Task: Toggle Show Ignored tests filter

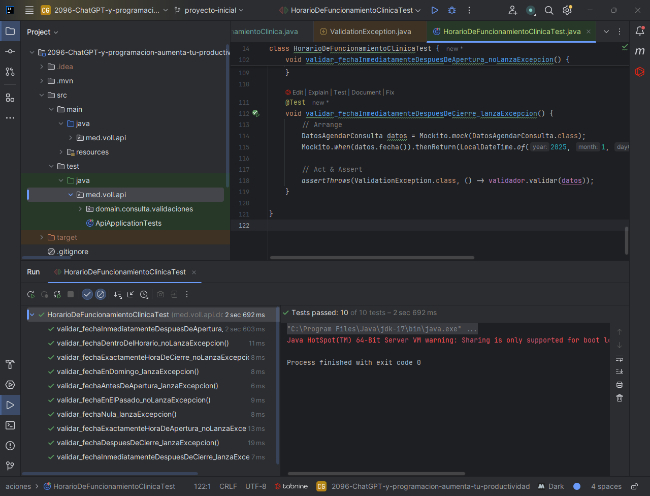Action: click(101, 294)
